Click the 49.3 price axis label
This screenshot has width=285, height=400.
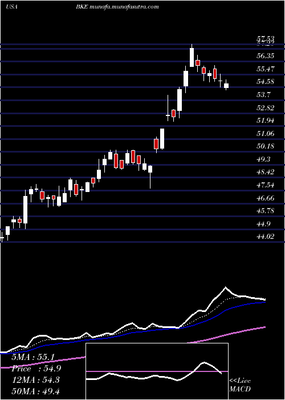tap(263, 159)
